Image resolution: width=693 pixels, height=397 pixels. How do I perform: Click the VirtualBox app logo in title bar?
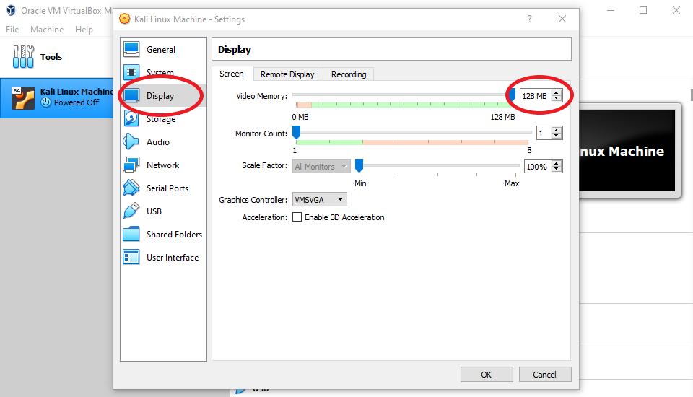[x=11, y=10]
